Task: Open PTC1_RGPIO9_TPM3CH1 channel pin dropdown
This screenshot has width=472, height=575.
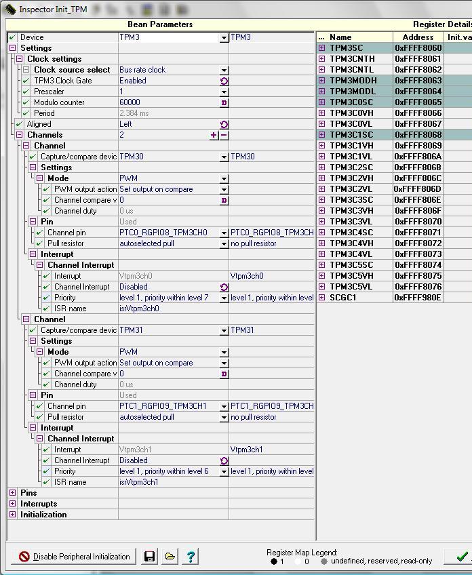Action: pyautogui.click(x=224, y=406)
